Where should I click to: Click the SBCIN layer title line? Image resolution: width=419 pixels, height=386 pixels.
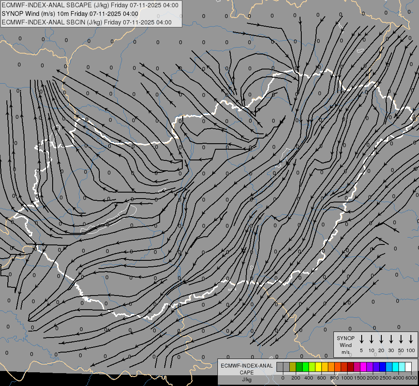[86, 22]
